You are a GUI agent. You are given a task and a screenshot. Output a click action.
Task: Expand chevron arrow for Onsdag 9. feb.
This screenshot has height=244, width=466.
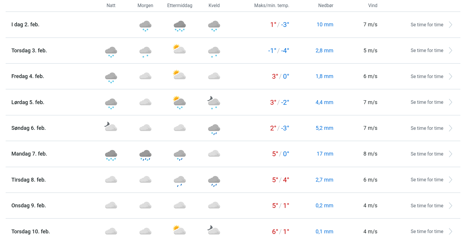pos(451,206)
